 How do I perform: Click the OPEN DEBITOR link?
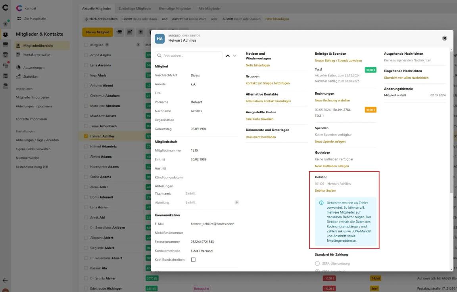191,36
